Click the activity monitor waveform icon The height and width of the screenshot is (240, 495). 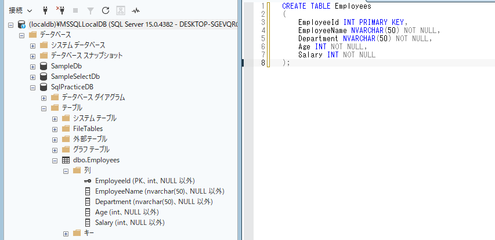[135, 10]
